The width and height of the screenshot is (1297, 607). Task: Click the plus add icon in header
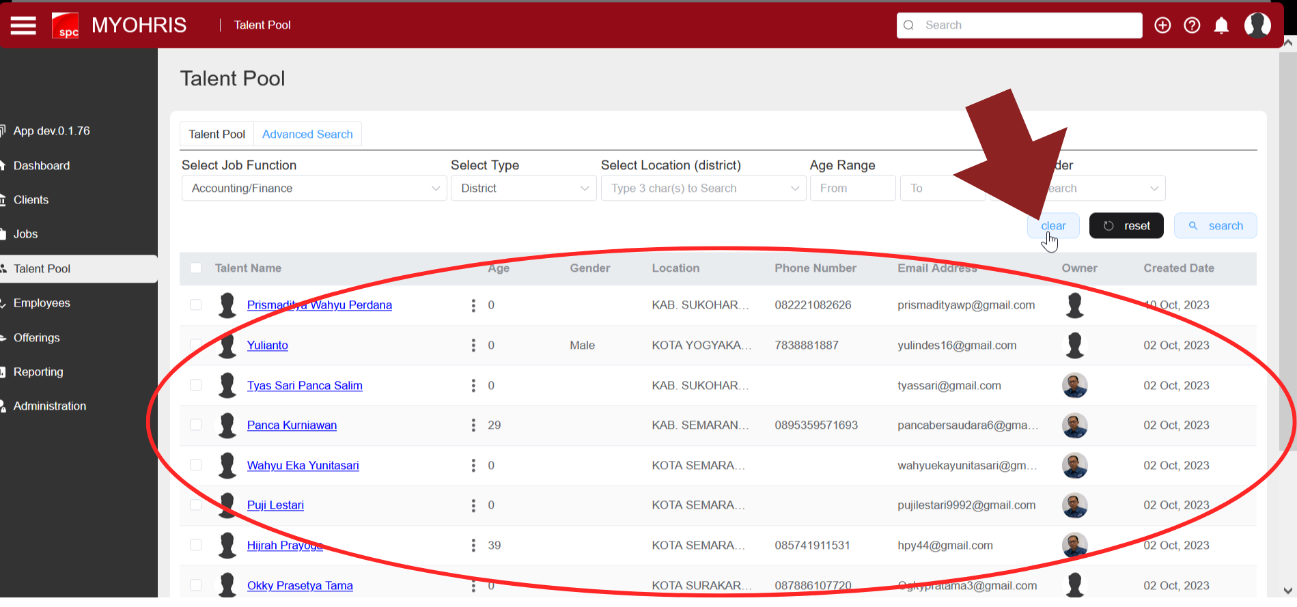click(1162, 25)
